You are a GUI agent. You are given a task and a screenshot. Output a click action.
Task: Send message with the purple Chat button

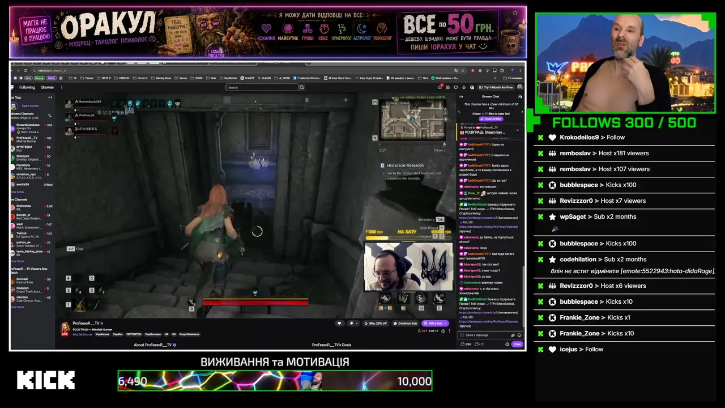pos(517,344)
